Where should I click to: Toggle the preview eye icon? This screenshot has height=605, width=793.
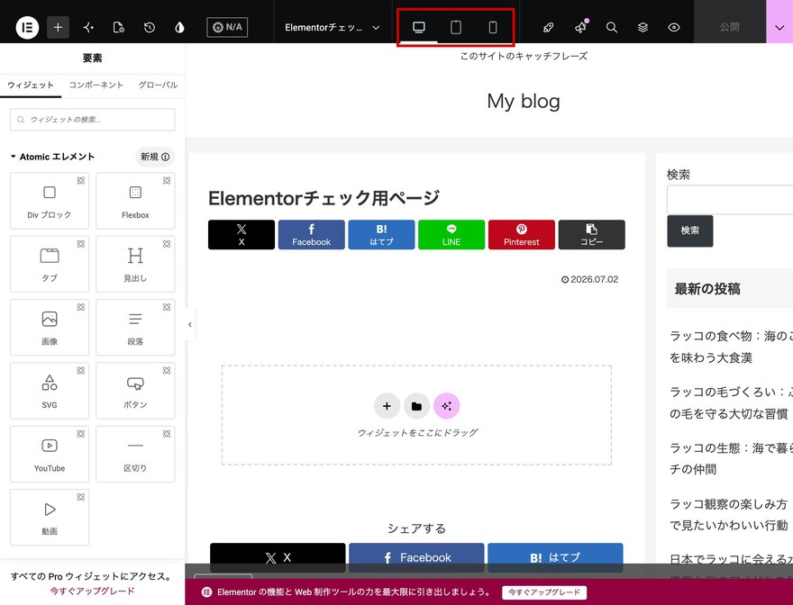tap(674, 27)
